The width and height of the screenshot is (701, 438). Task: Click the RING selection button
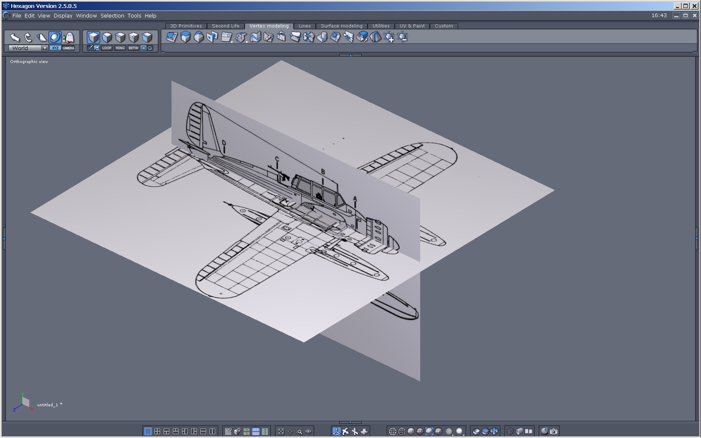pyautogui.click(x=120, y=48)
